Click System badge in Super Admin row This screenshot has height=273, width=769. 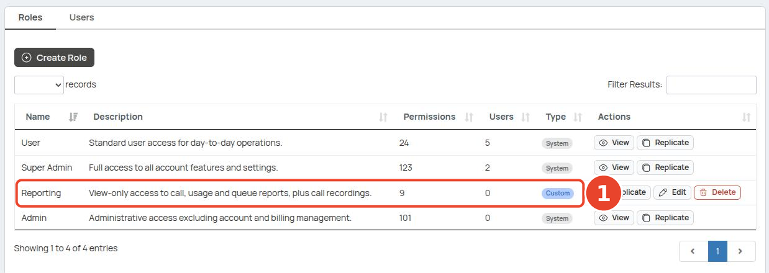click(557, 168)
